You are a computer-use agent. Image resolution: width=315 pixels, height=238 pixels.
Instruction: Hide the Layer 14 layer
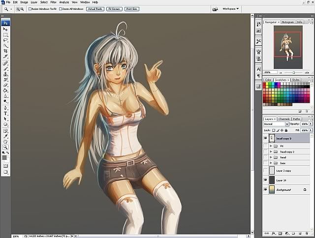(266, 180)
